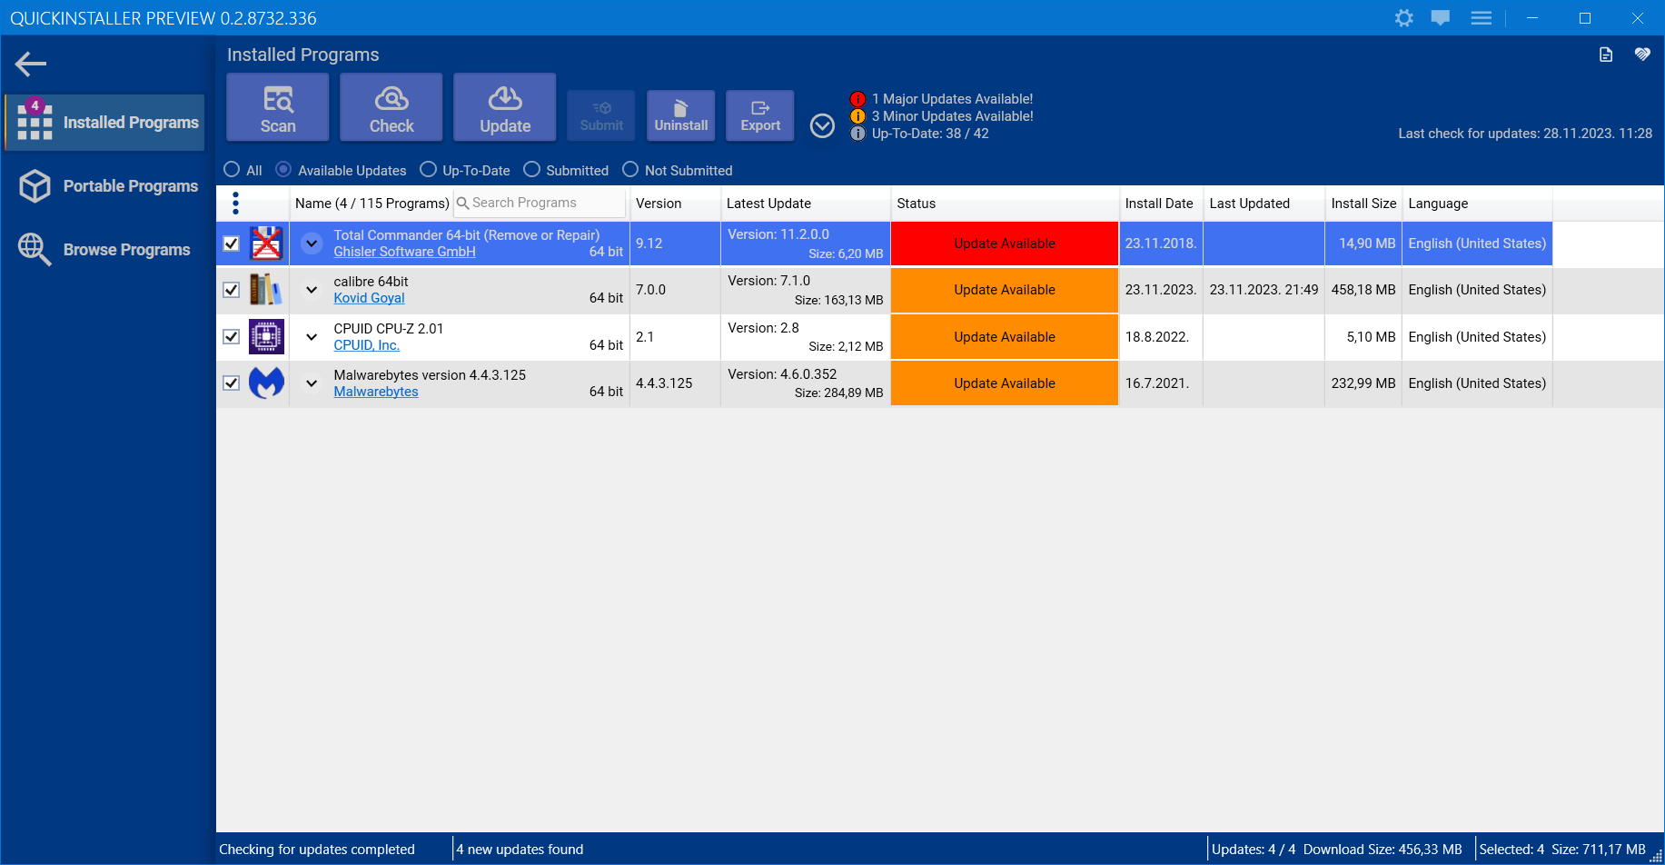Click the red major updates alert icon
The width and height of the screenshot is (1665, 865).
(857, 99)
